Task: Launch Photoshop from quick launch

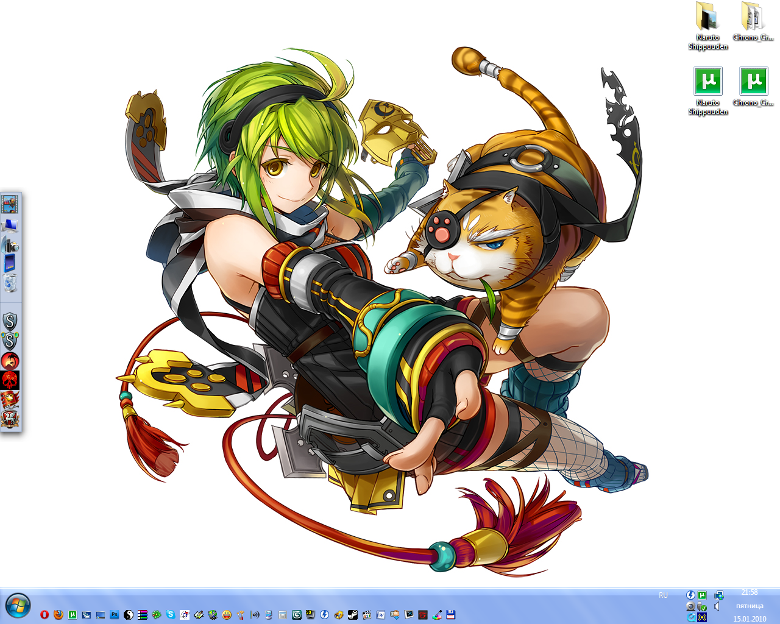Action: point(115,615)
